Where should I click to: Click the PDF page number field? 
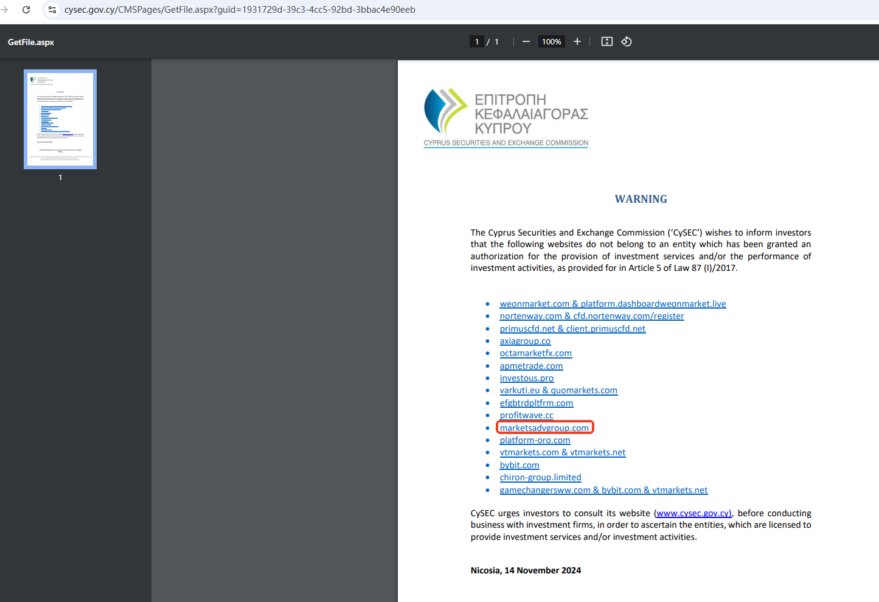tap(477, 41)
